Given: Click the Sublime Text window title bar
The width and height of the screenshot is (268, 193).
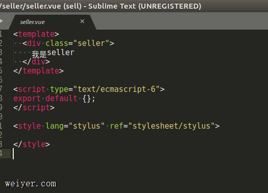Looking at the screenshot, I should (x=134, y=6).
